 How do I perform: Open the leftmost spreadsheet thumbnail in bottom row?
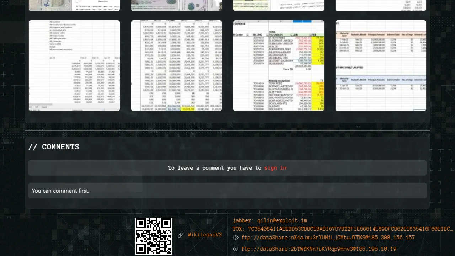tap(74, 65)
